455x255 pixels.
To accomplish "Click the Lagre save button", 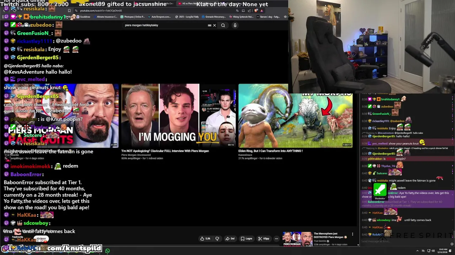I will pyautogui.click(x=246, y=239).
